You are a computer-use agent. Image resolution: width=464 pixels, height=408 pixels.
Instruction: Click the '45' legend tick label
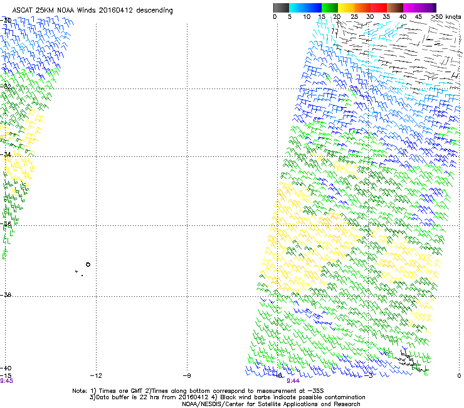coord(418,17)
